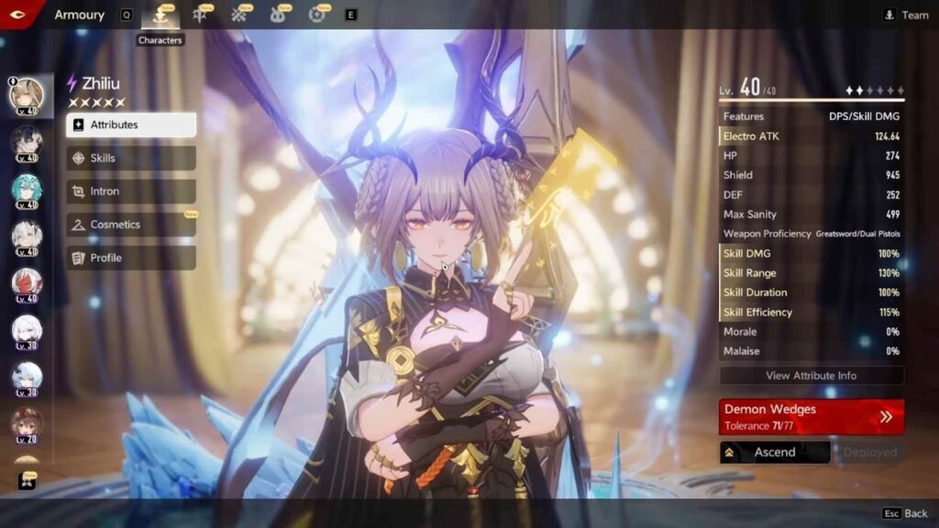This screenshot has height=528, width=939.
Task: Click Esc Back at bottom right
Action: pyautogui.click(x=905, y=513)
